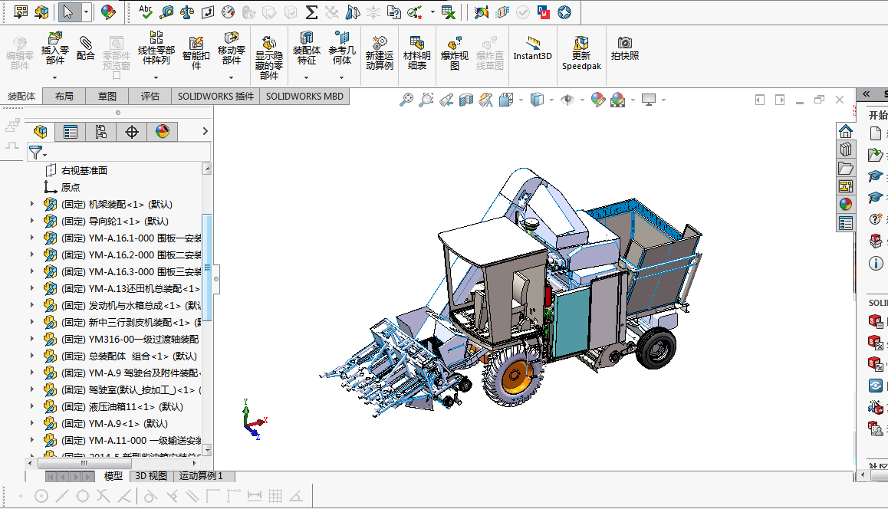Click the spell check Abc icon
Viewport: 888px width, 509px height.
click(146, 12)
